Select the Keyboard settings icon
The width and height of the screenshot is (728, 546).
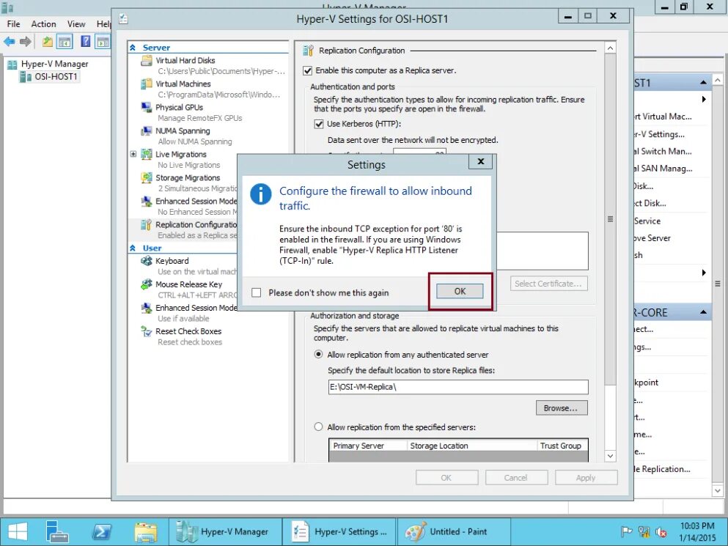(146, 261)
